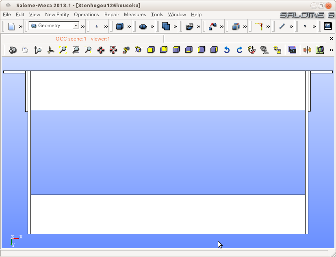Expand overflow next to diagonal line icon
Image resolution: width=336 pixels, height=257 pixels.
pos(291,26)
